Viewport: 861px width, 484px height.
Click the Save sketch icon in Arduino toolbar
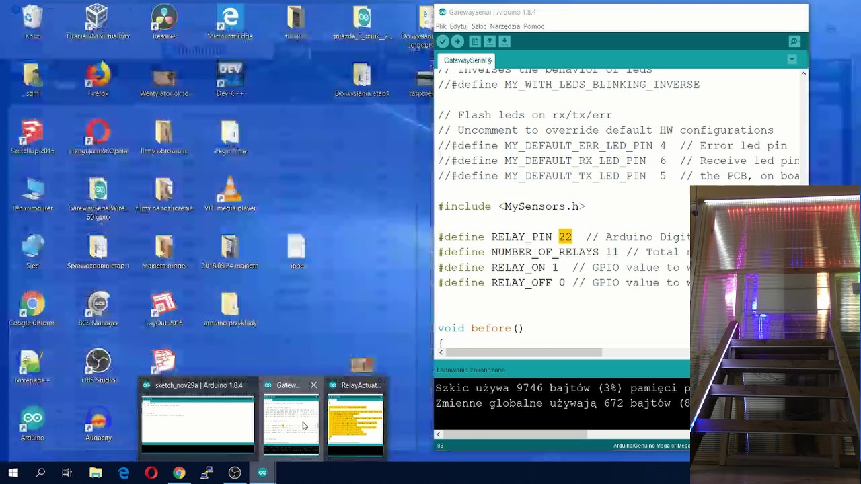coord(504,42)
